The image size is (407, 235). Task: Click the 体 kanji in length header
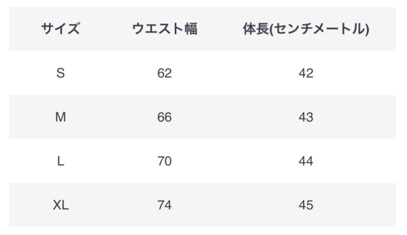point(250,29)
